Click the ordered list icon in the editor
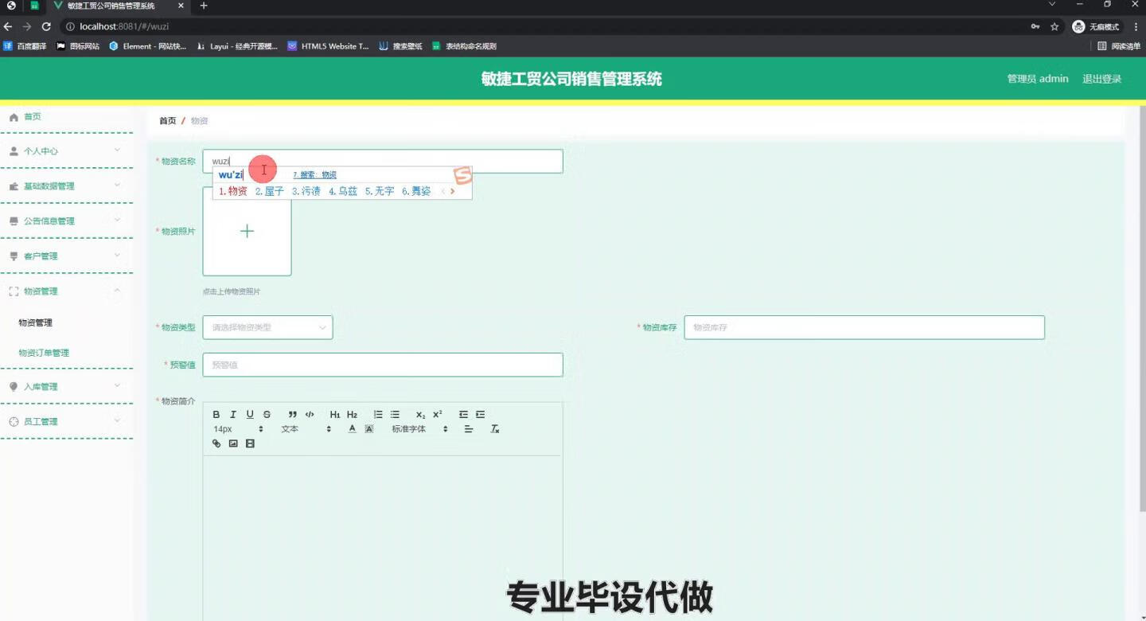 (377, 414)
